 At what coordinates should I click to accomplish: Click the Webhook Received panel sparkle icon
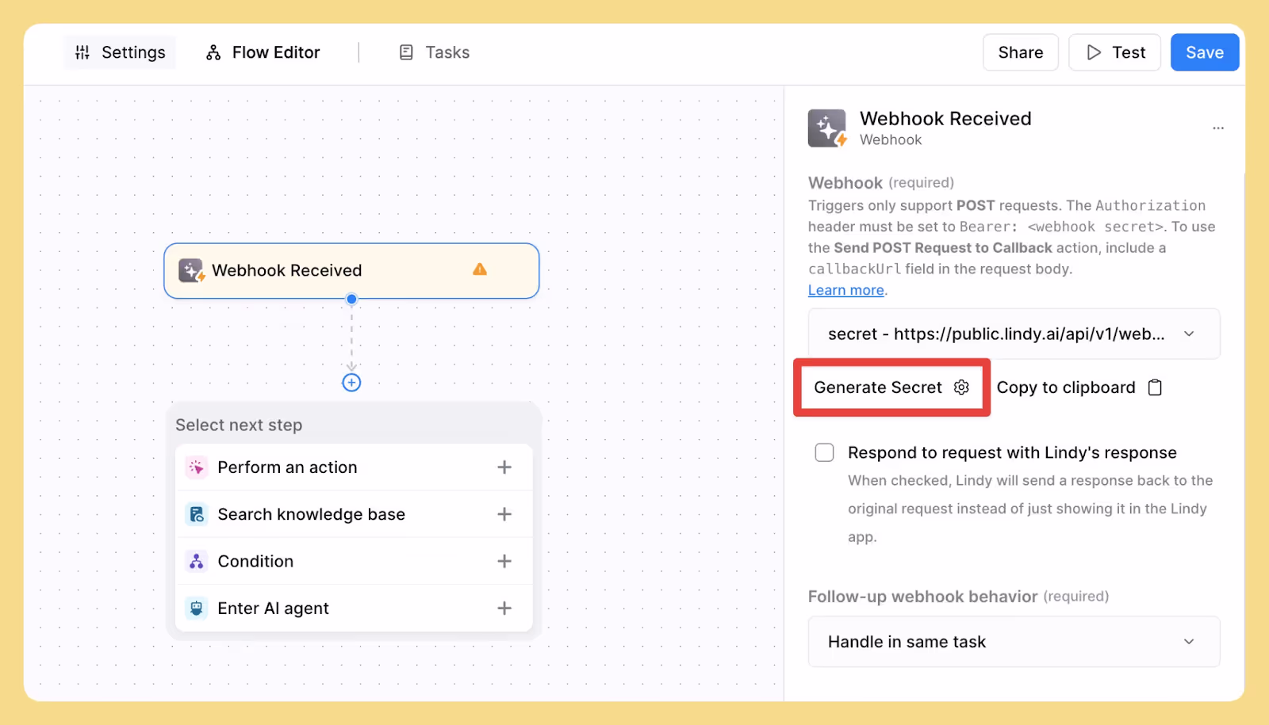pos(827,128)
